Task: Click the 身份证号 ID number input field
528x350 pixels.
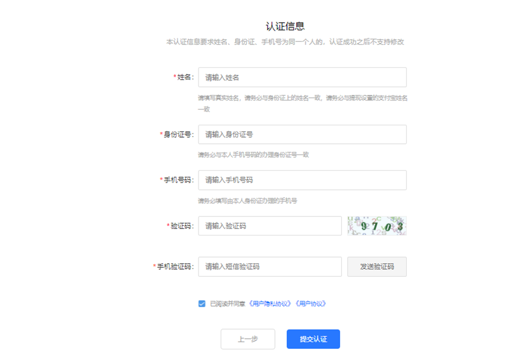Action: pos(303,134)
